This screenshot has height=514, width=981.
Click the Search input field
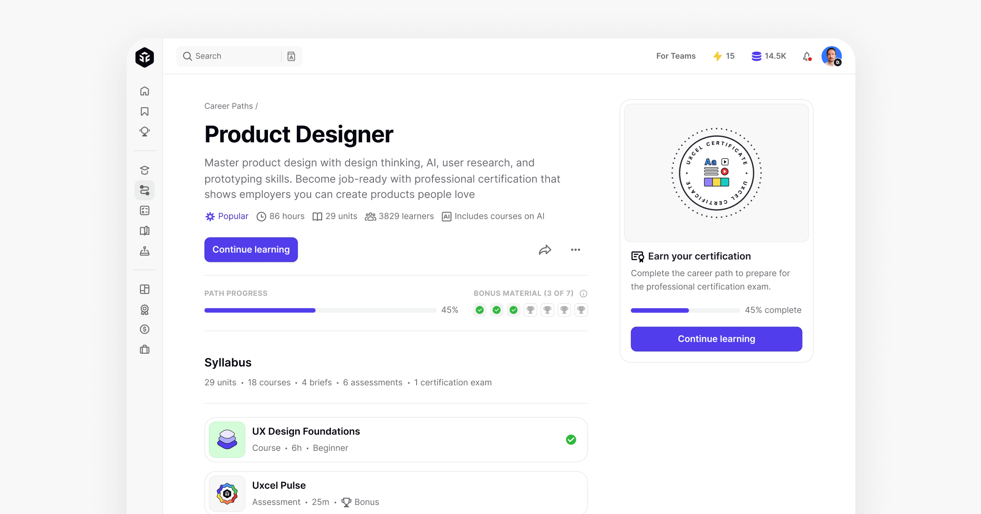230,56
